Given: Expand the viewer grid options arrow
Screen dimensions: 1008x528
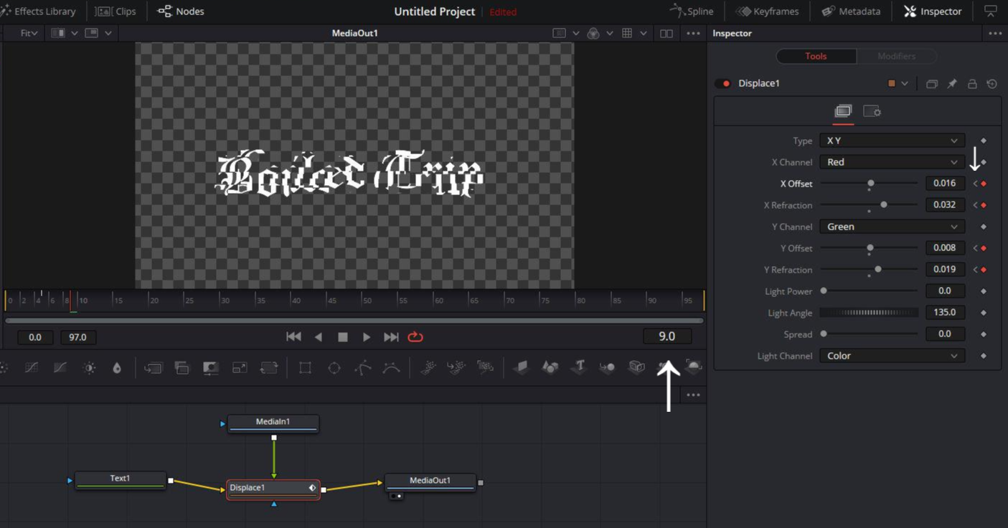Looking at the screenshot, I should [644, 34].
